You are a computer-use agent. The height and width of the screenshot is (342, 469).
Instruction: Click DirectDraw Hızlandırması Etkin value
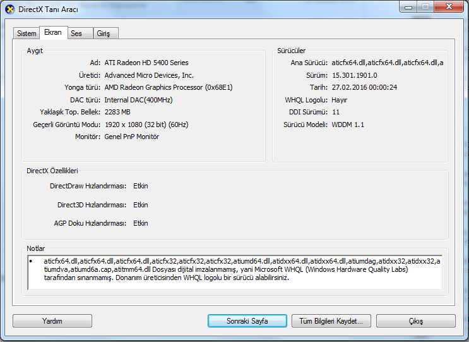pos(141,186)
